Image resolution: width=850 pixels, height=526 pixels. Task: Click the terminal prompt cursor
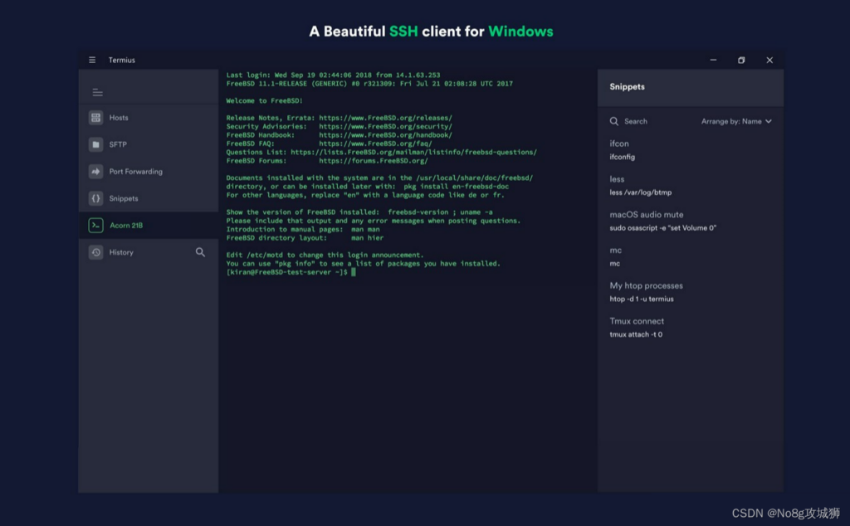353,272
